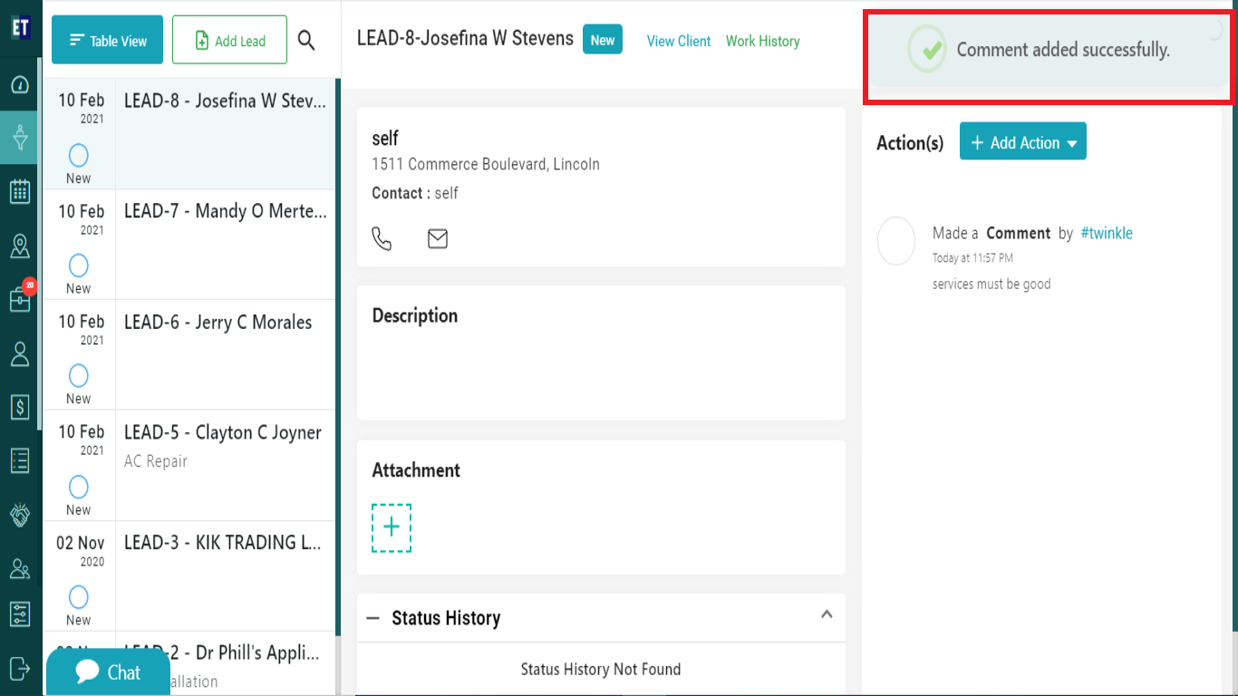Click the status circle of LEAD-6

[x=79, y=376]
